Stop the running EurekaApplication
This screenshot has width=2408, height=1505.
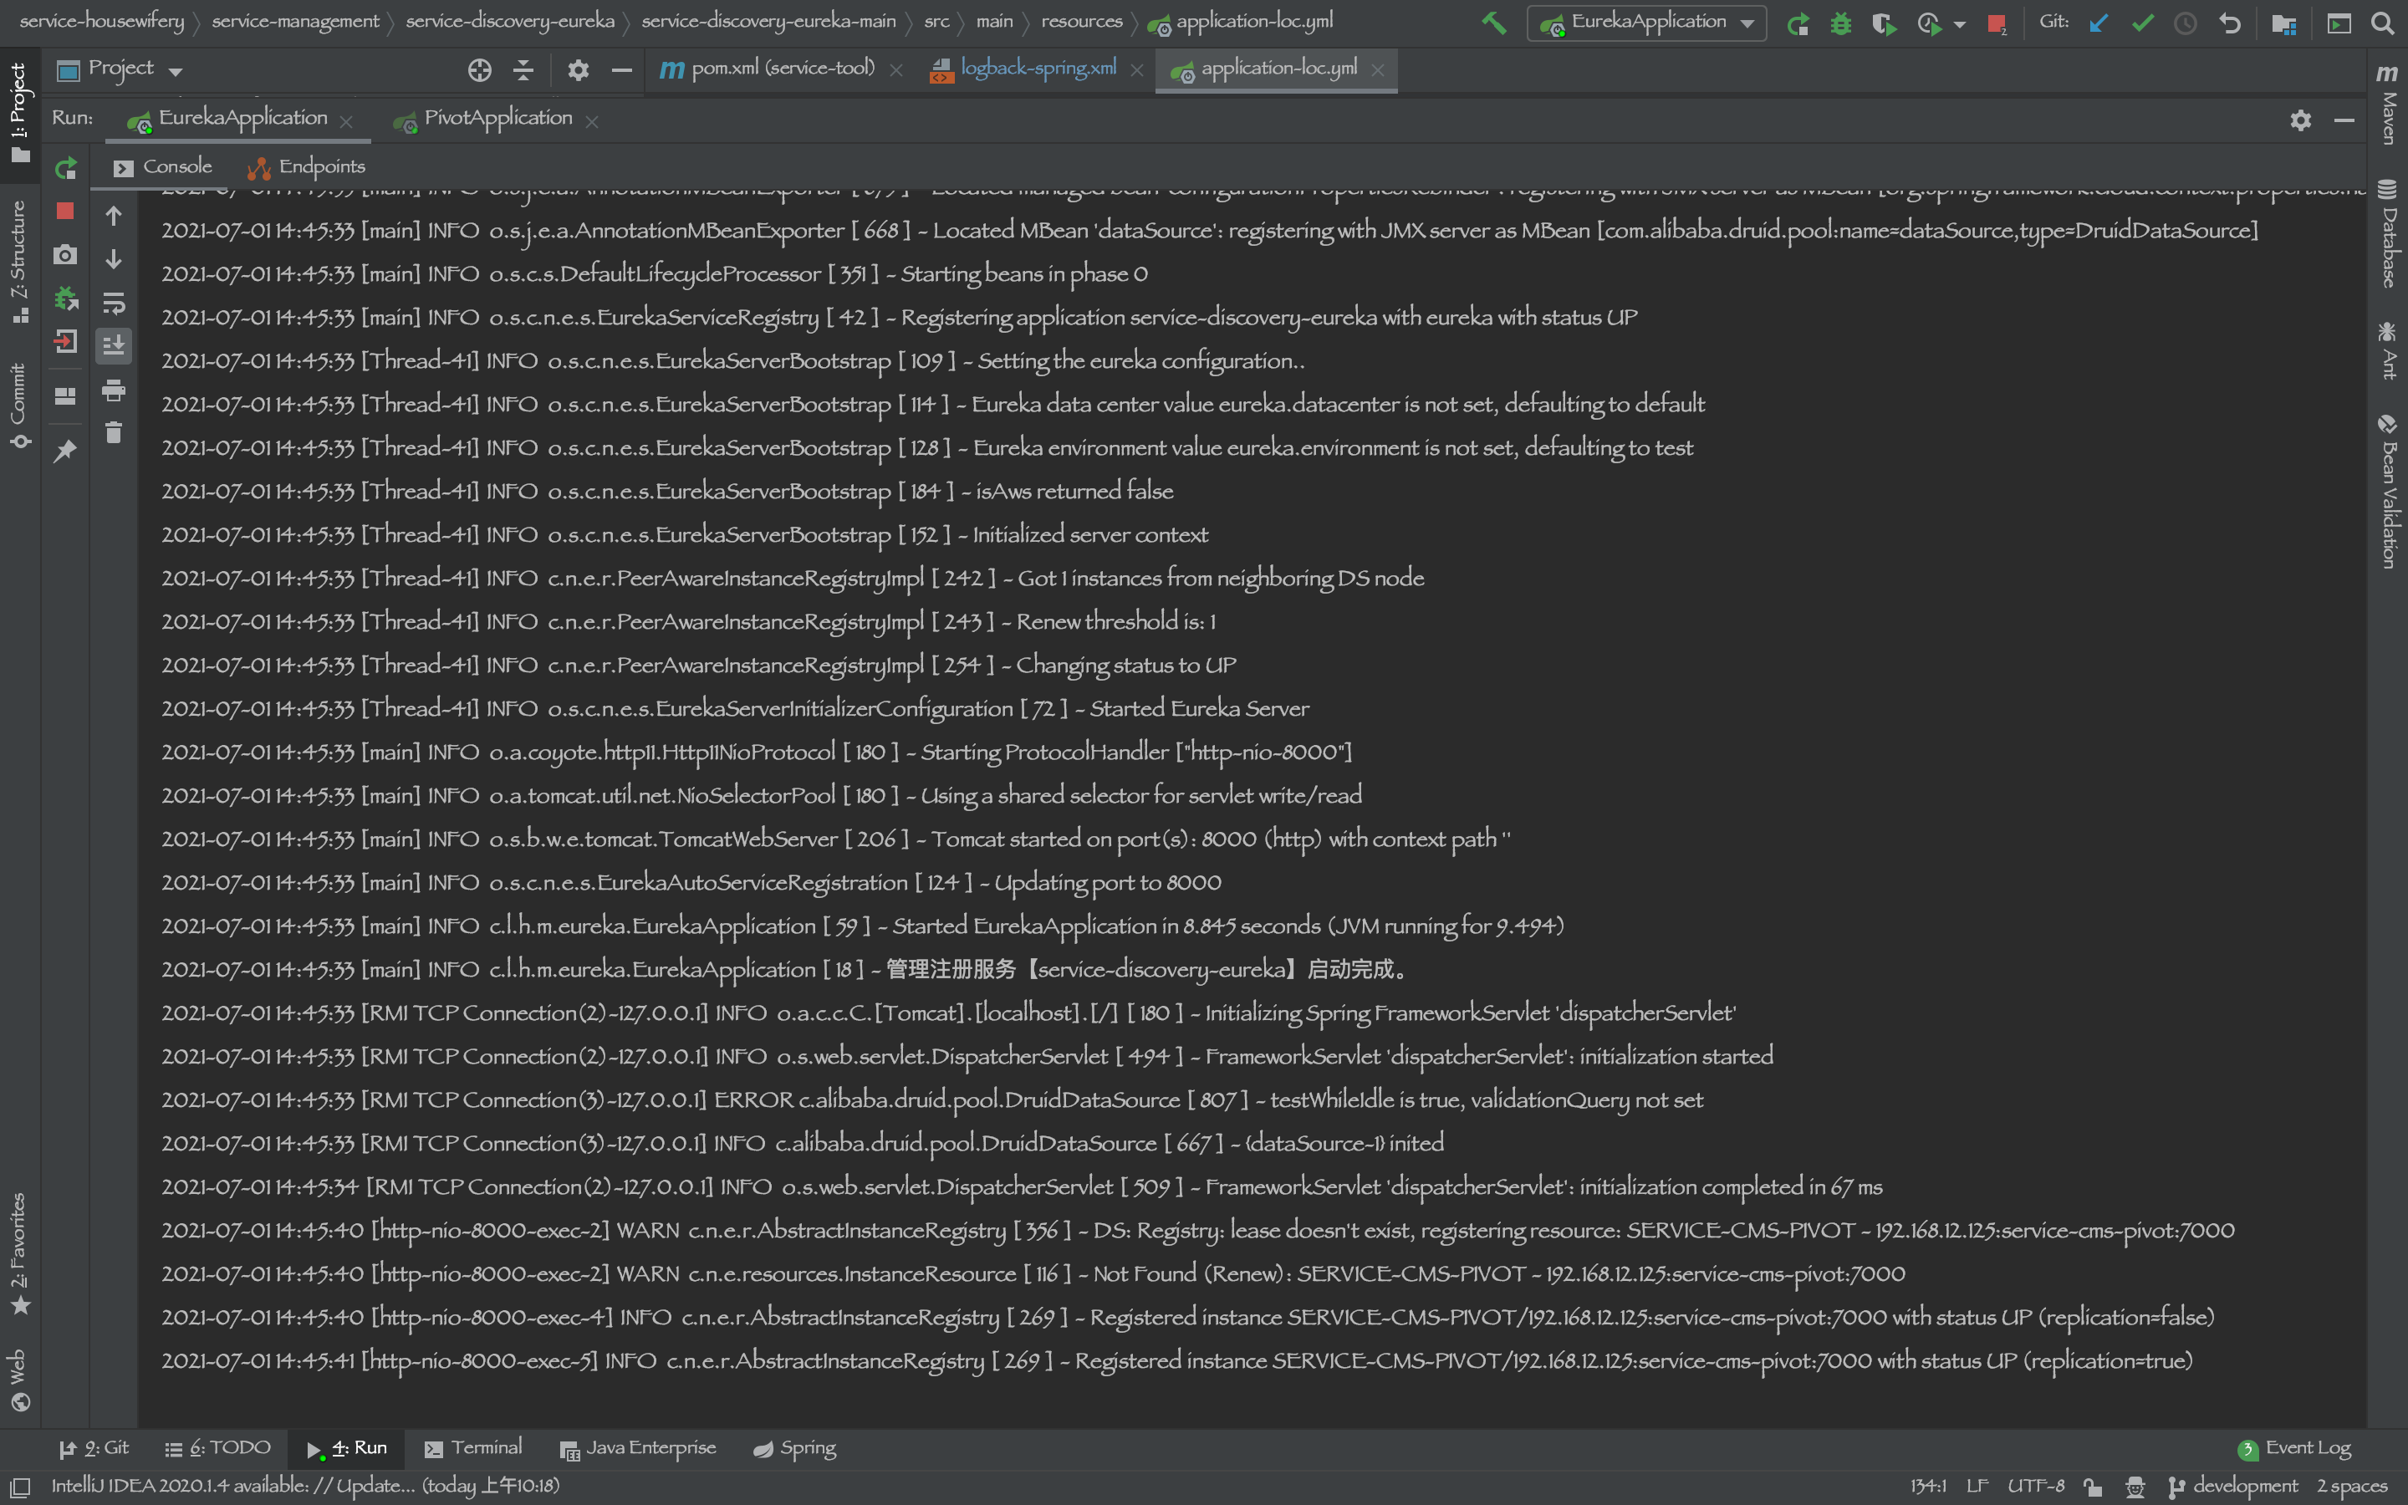64,211
